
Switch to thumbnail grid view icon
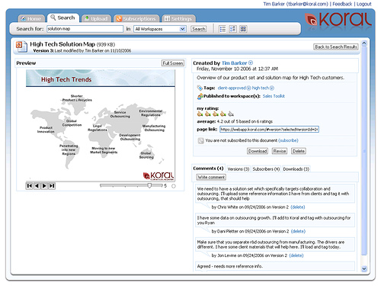click(x=243, y=29)
